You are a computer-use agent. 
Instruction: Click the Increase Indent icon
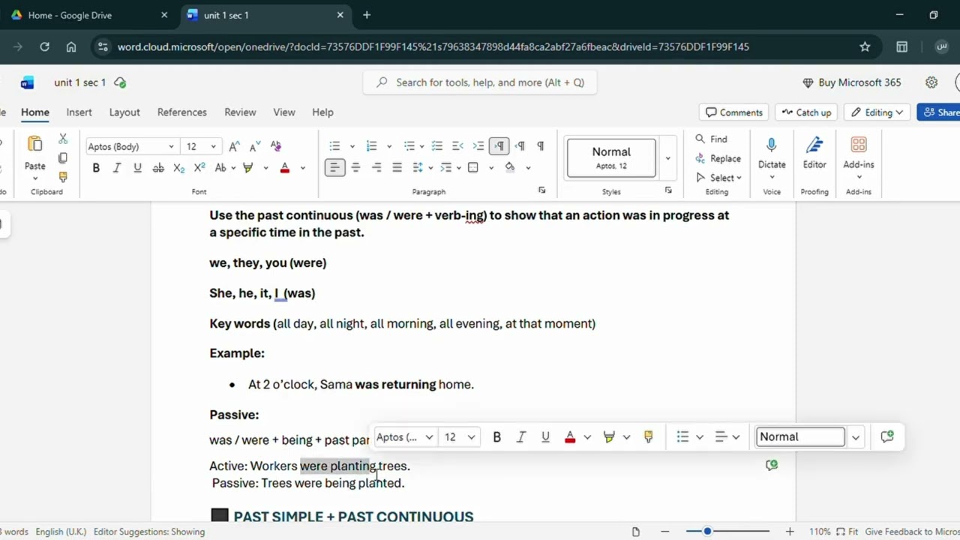click(478, 146)
